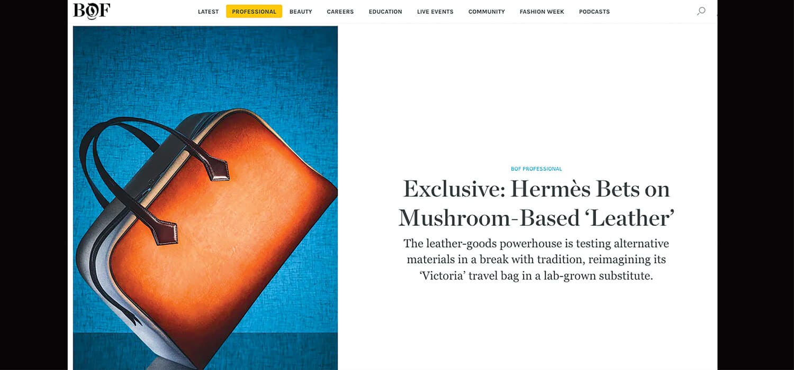Go to the Beauty section
This screenshot has height=370, width=794.
click(301, 12)
